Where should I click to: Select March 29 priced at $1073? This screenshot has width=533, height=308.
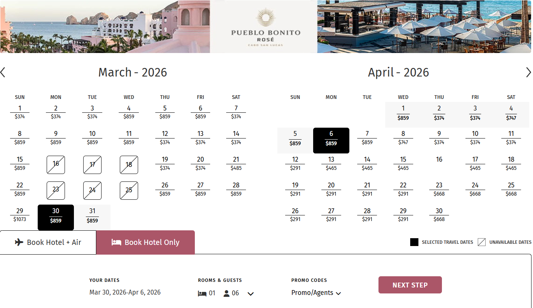(x=20, y=215)
